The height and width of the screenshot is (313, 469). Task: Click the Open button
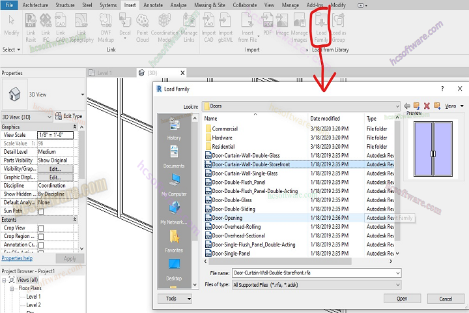(402, 299)
